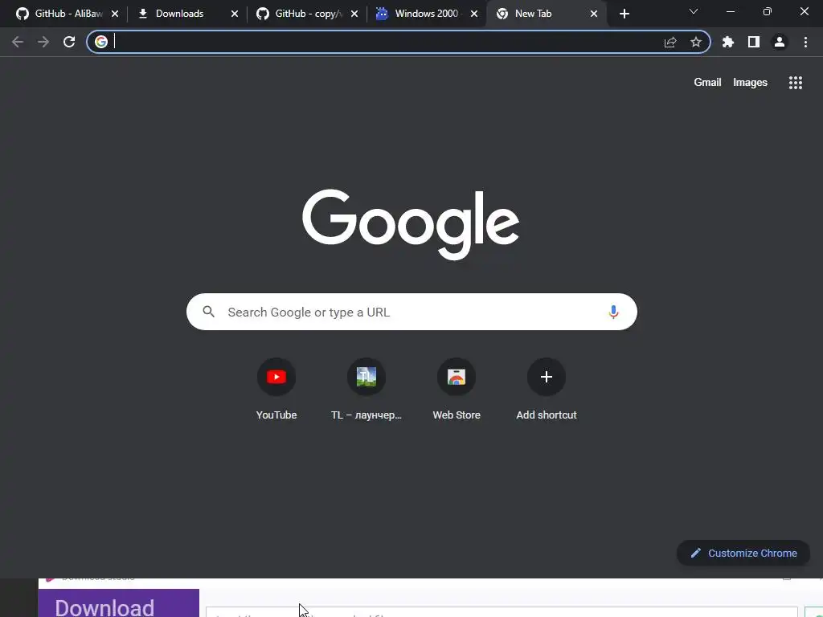Viewport: 823px width, 617px height.
Task: Click the Google logo
Action: pyautogui.click(x=411, y=224)
